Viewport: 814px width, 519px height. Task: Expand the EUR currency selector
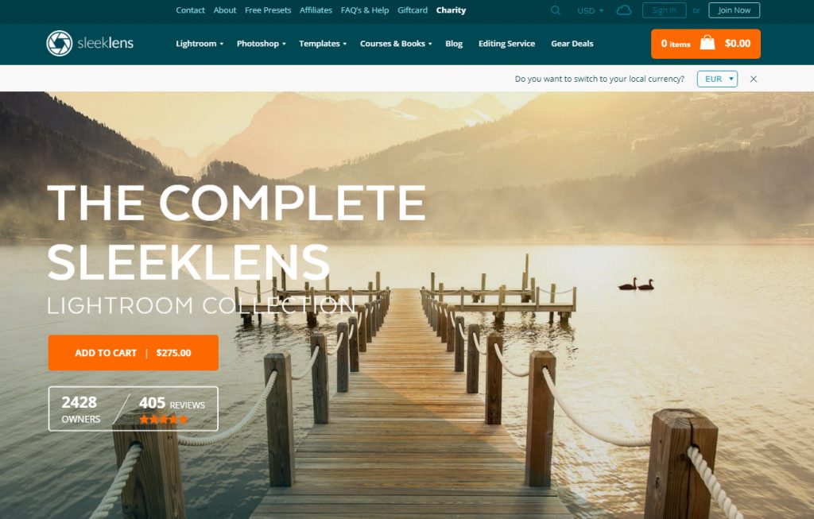[x=717, y=79]
